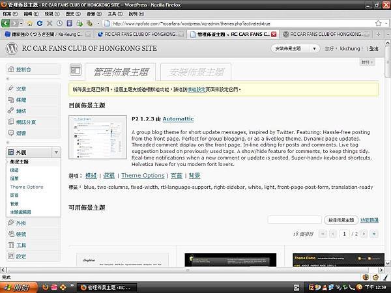
Task: Close the active 管理佈景主題 tab
Action: tap(274, 35)
